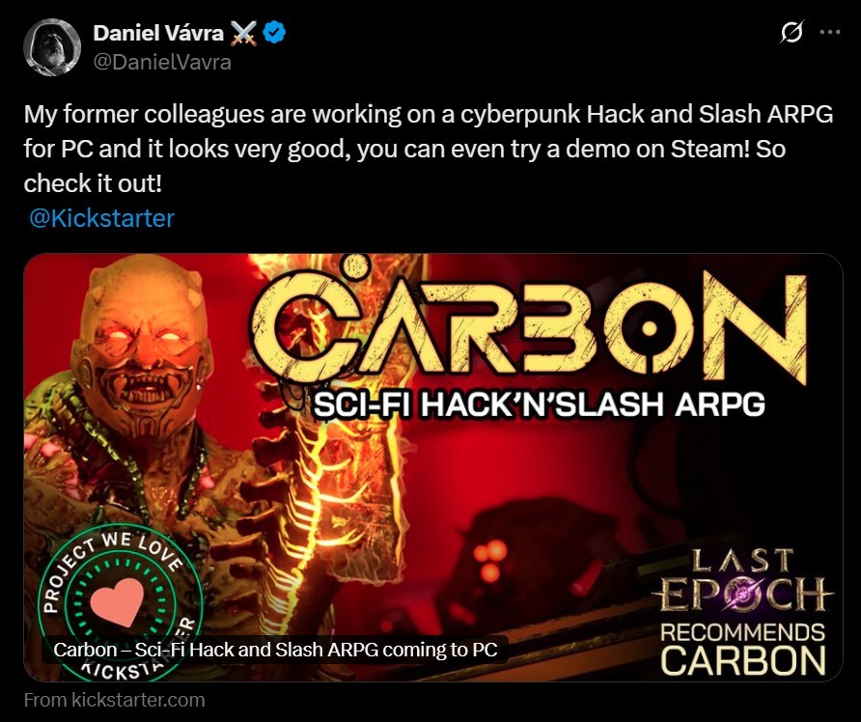Click the salmon heart inside the badge
This screenshot has height=722, width=861.
117,602
